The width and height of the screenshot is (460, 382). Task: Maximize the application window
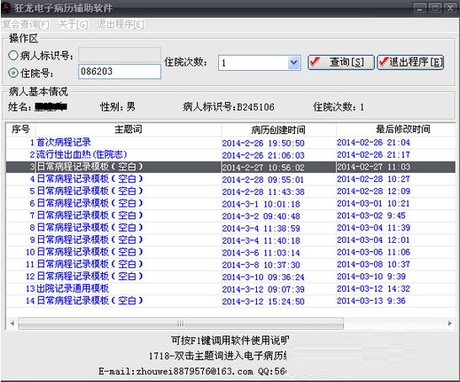(435, 8)
